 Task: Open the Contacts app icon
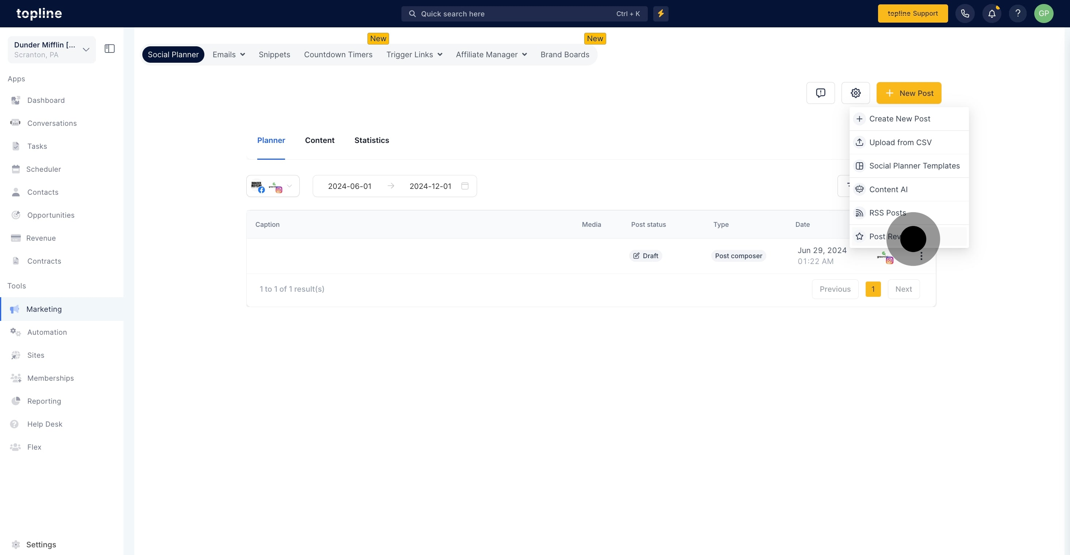[15, 192]
